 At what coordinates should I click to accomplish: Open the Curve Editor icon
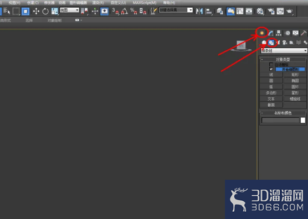pyautogui.click(x=240, y=11)
